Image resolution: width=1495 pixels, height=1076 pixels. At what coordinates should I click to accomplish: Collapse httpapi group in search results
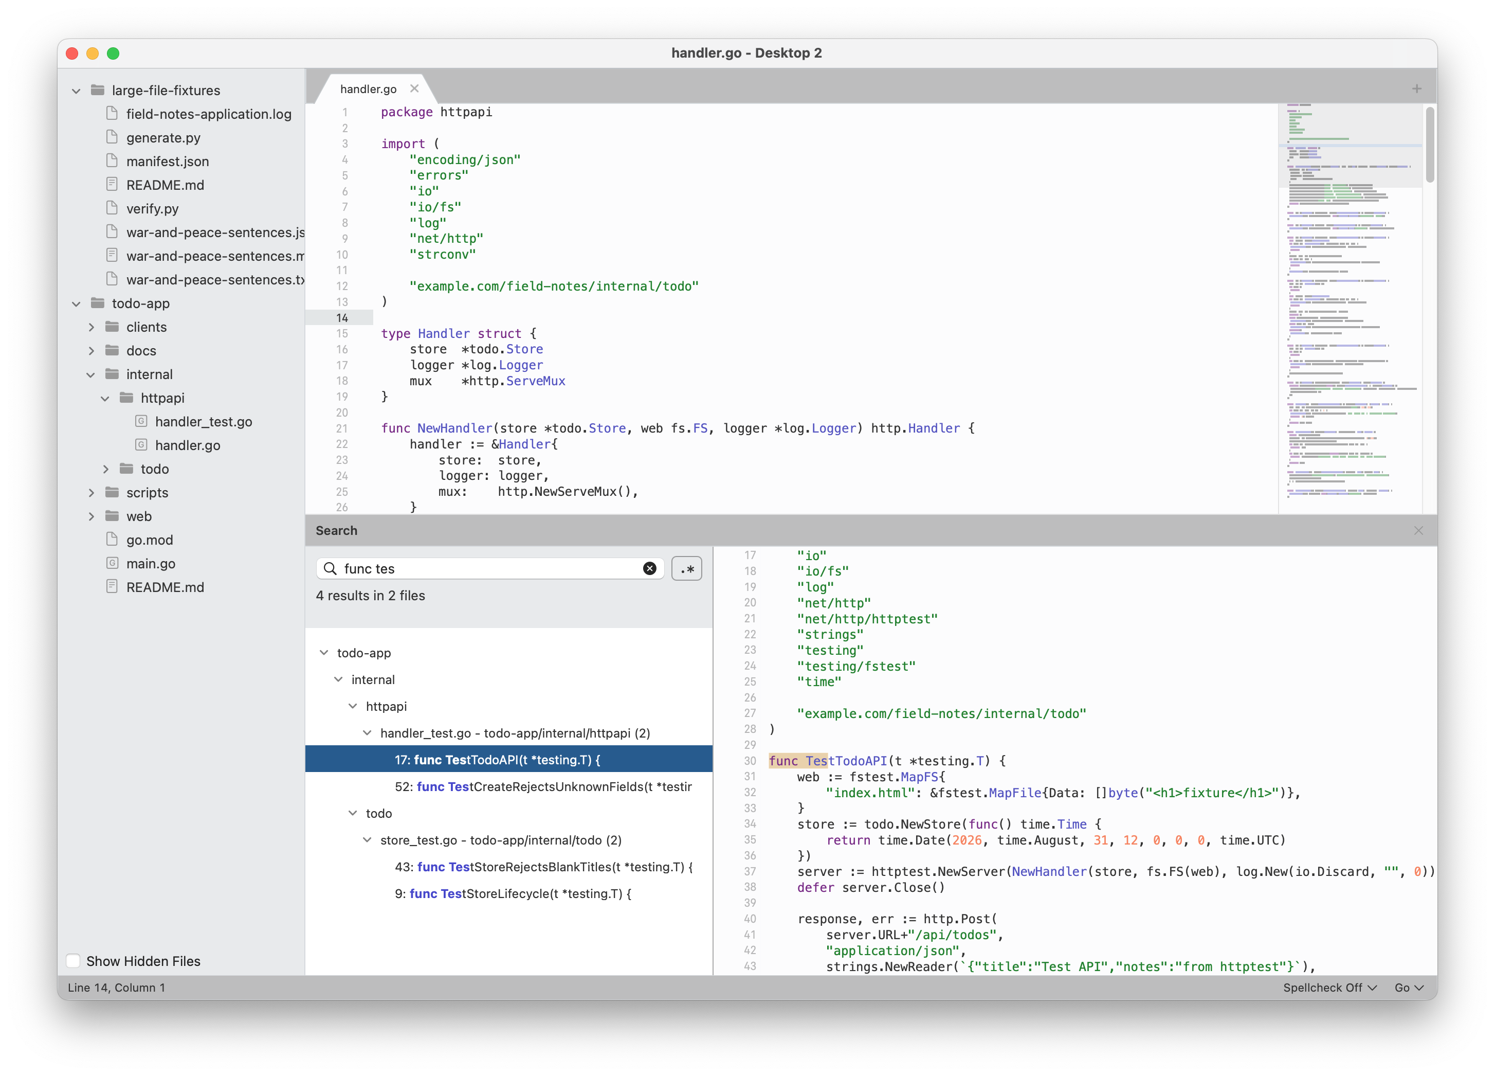(x=353, y=706)
